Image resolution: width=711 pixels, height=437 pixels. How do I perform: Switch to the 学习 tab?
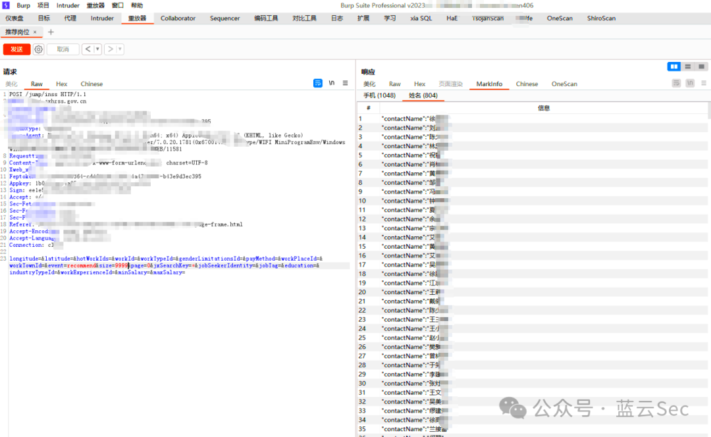click(x=390, y=18)
